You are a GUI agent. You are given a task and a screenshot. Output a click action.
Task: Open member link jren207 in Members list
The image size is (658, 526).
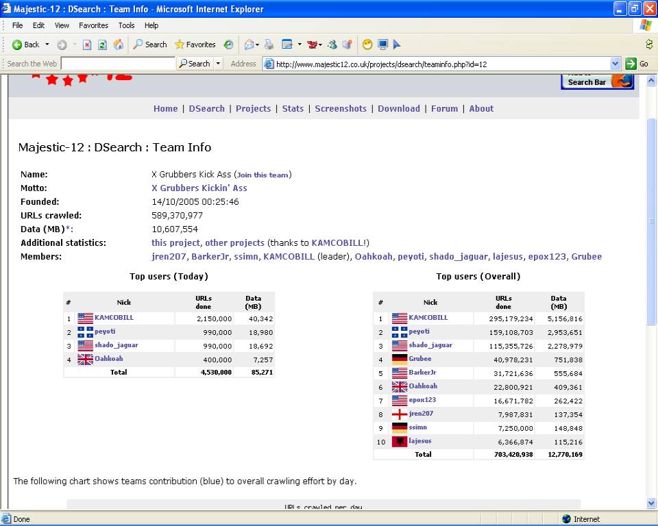coord(169,257)
